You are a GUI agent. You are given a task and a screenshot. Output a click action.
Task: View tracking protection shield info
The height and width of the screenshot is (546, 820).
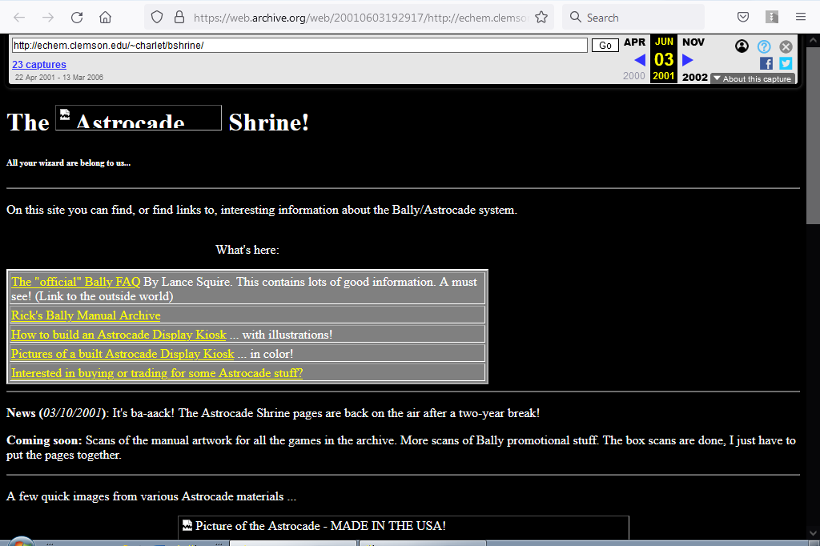click(157, 18)
